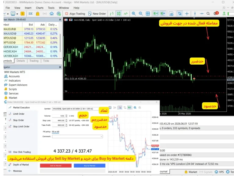The height and width of the screenshot is (176, 234).
Task: Switch to Ticks tab in Market Watch
Action: [x=46, y=61]
